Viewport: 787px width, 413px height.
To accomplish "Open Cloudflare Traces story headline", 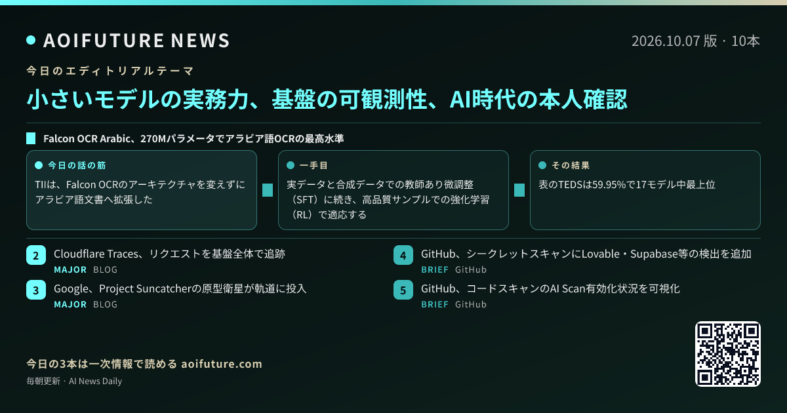I will click(169, 254).
